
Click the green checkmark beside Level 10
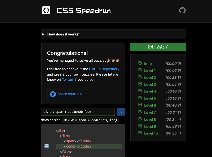click(140, 133)
